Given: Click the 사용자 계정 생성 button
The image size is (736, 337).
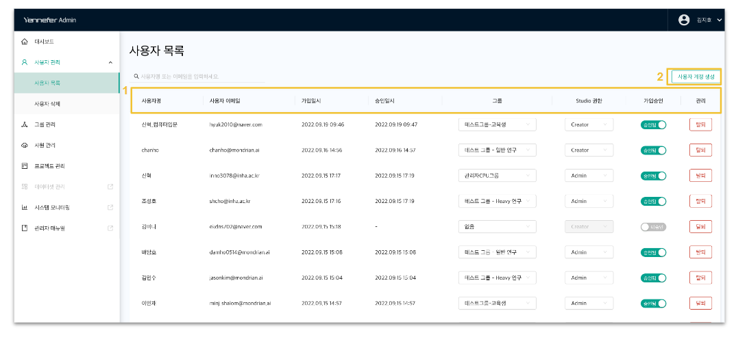Looking at the screenshot, I should tap(696, 77).
